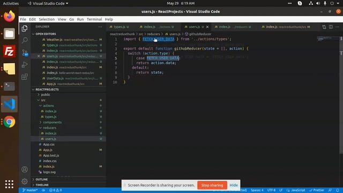Open the Extensions view
Screen dimensions: 343x193
tap(25, 77)
